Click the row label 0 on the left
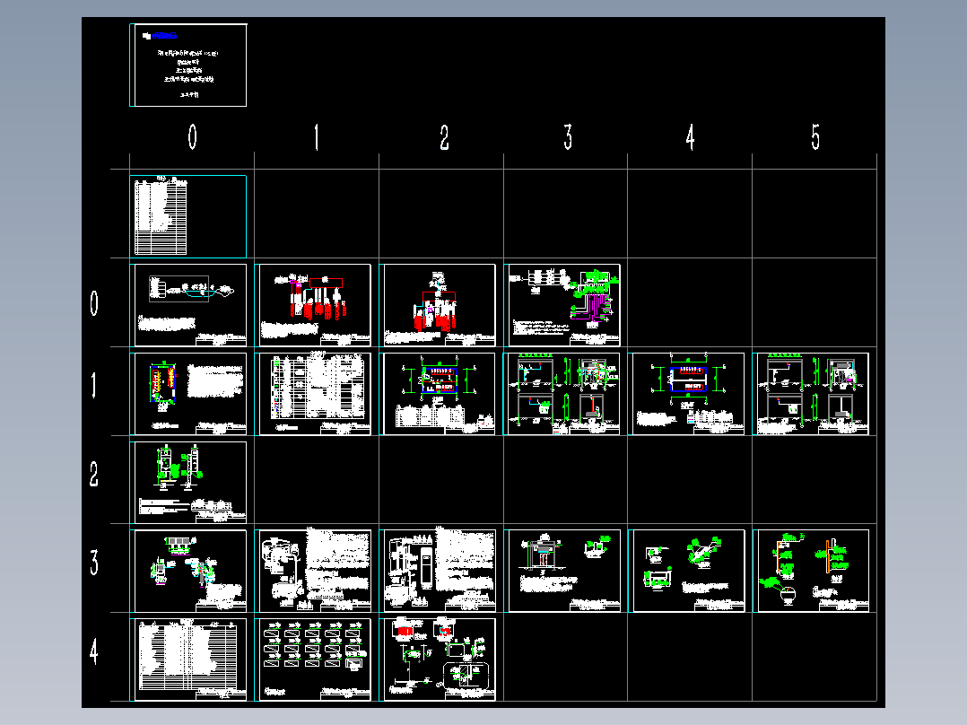The image size is (967, 725). (x=93, y=303)
